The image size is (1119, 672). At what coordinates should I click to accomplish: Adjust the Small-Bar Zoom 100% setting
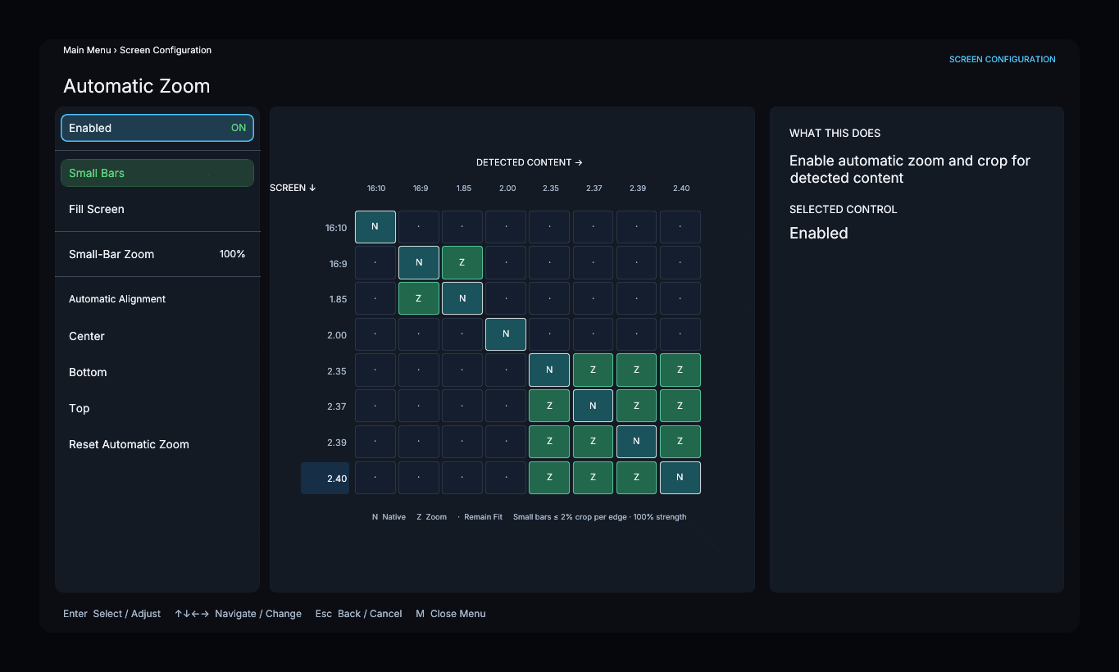pyautogui.click(x=157, y=254)
